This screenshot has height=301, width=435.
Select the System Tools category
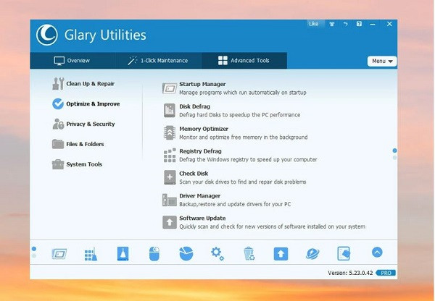pos(77,164)
